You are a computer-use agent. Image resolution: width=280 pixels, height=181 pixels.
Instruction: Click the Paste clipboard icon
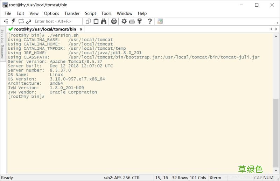96,21
